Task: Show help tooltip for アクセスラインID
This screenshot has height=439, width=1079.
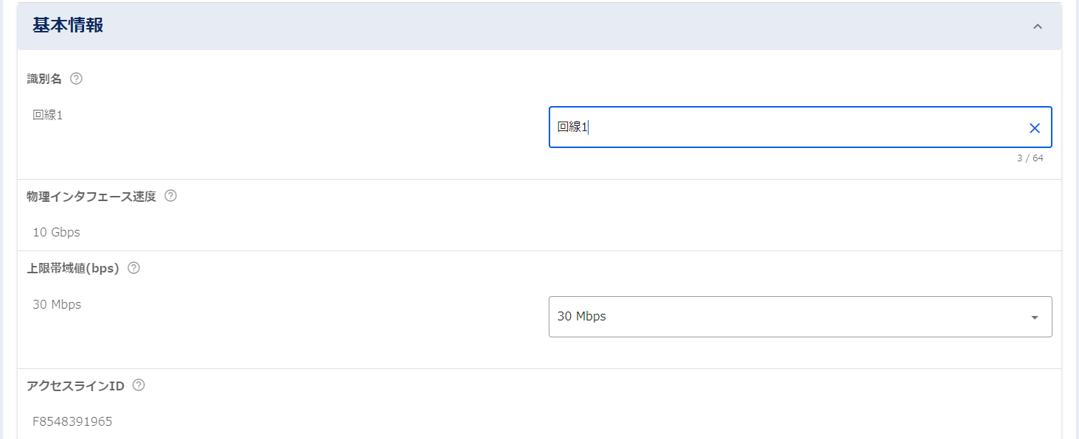Action: pos(138,385)
